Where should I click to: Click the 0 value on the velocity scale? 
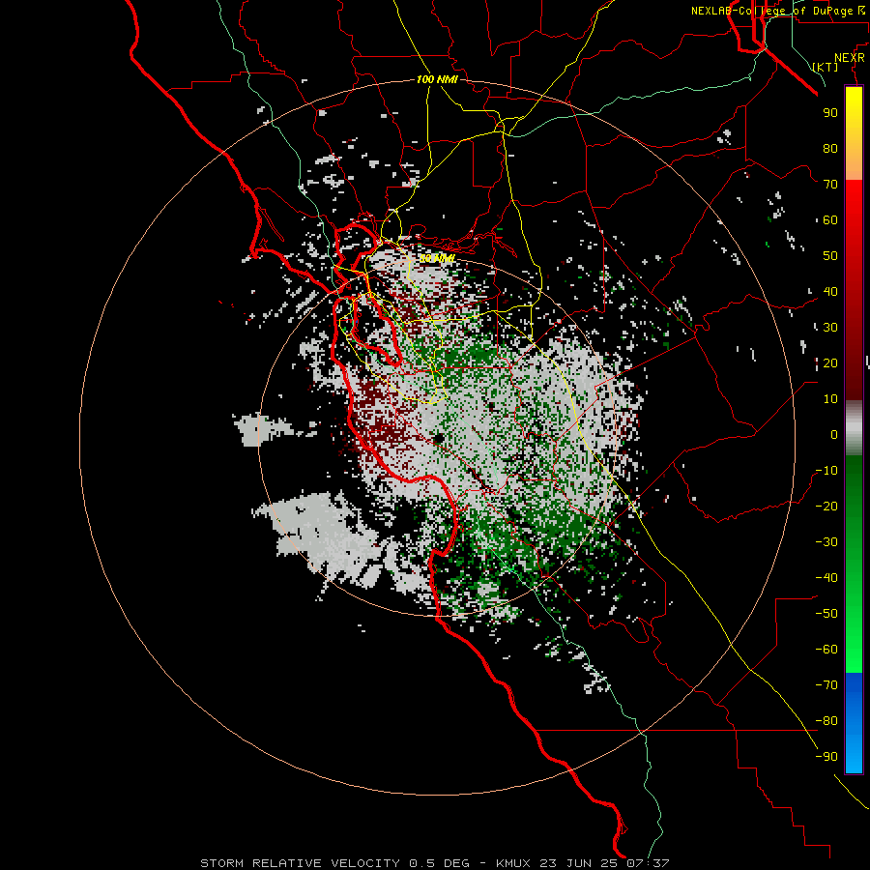point(834,434)
